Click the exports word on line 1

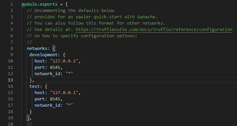[x=49, y=4]
